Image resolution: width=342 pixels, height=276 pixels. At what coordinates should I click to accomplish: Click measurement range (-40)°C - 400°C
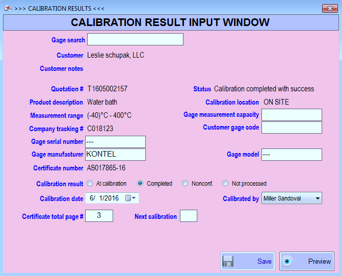point(109,115)
